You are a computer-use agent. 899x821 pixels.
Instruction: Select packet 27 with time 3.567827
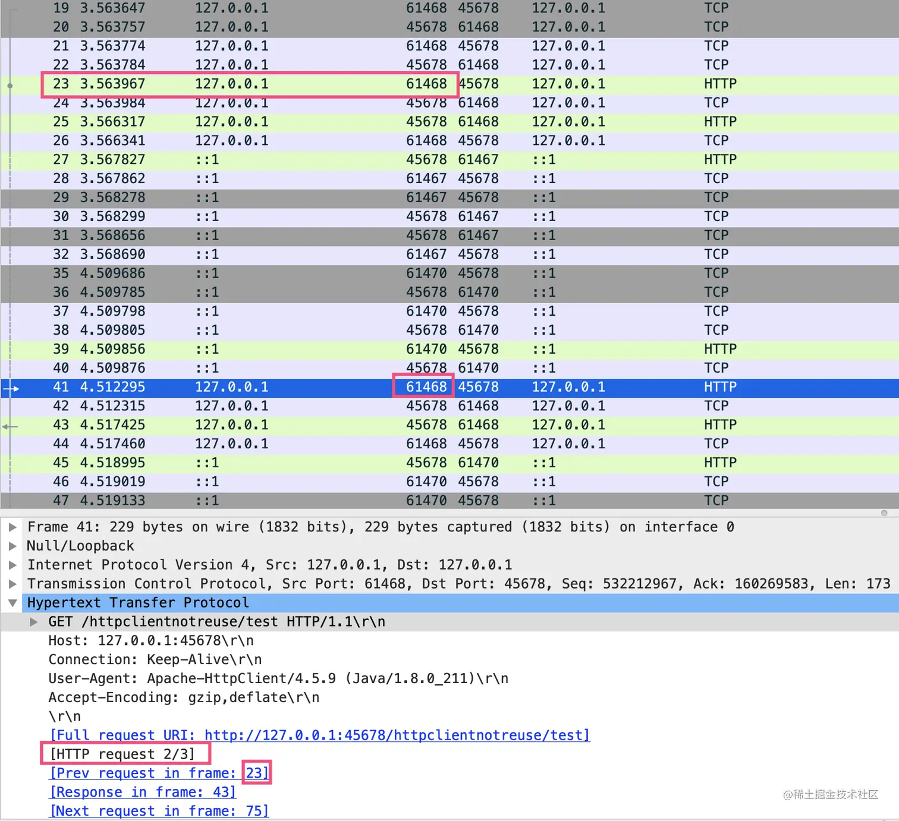click(x=449, y=160)
